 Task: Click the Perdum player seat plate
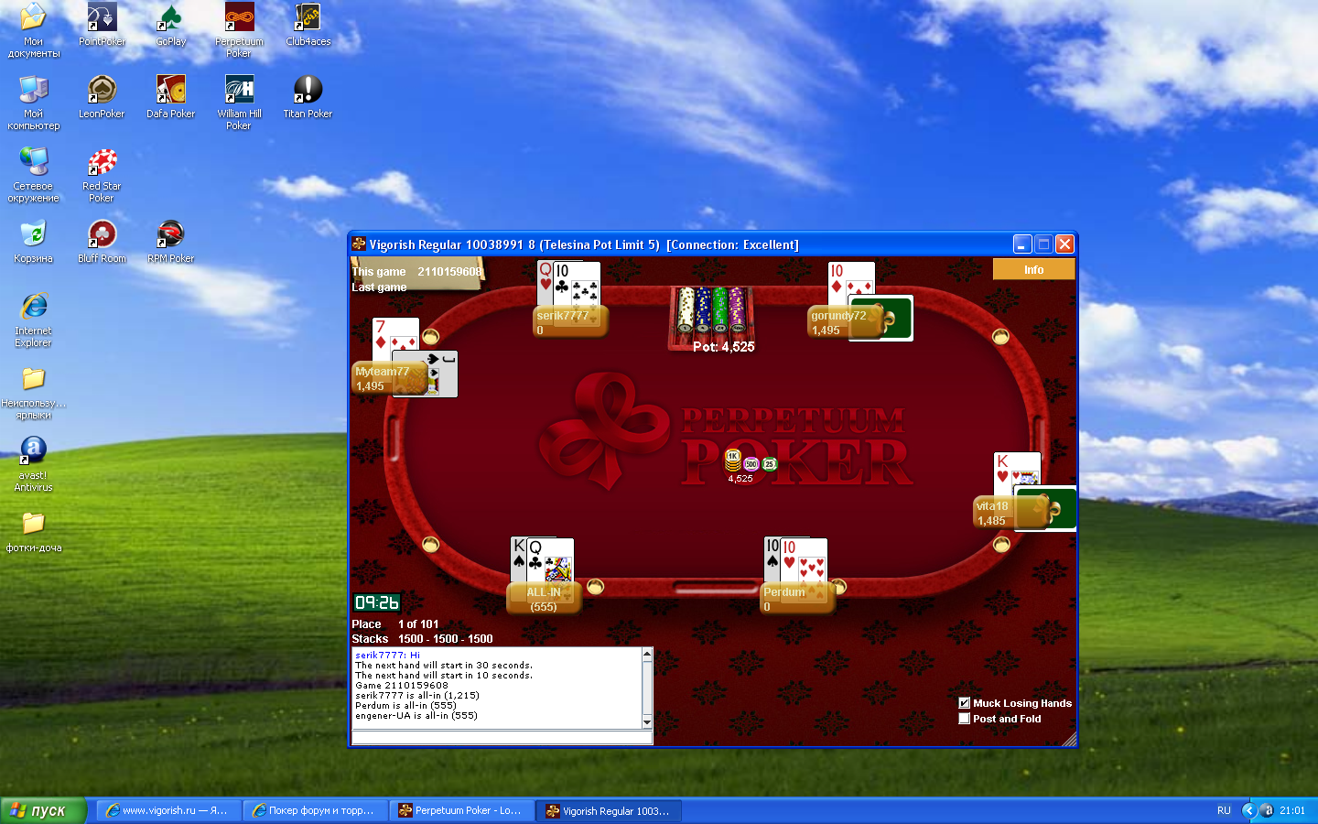(797, 599)
